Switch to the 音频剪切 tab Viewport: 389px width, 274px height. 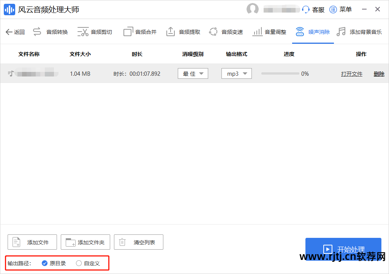pyautogui.click(x=95, y=32)
